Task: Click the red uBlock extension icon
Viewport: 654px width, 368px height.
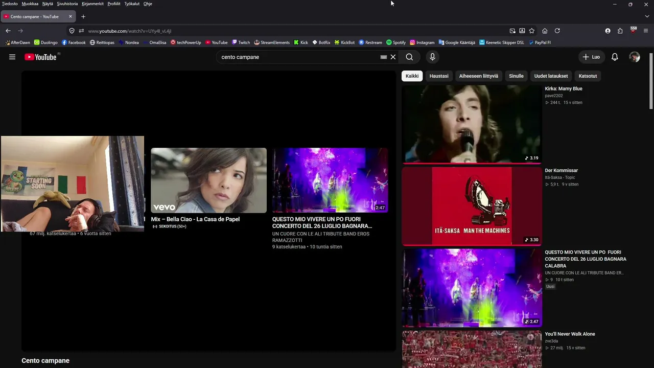Action: [x=634, y=30]
